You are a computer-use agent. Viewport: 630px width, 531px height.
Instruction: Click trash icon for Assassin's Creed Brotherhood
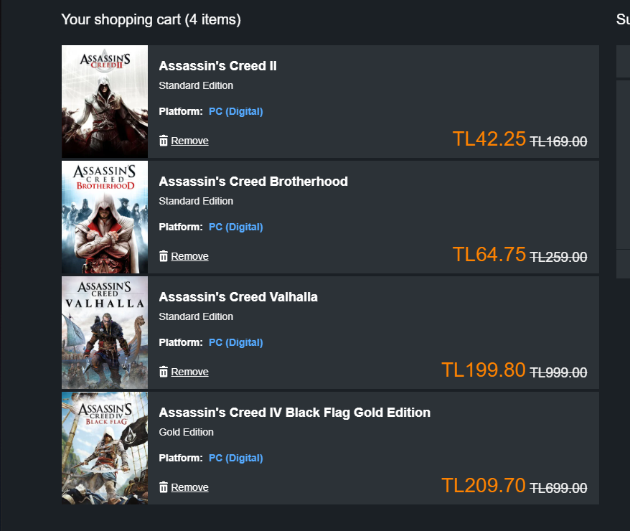164,256
